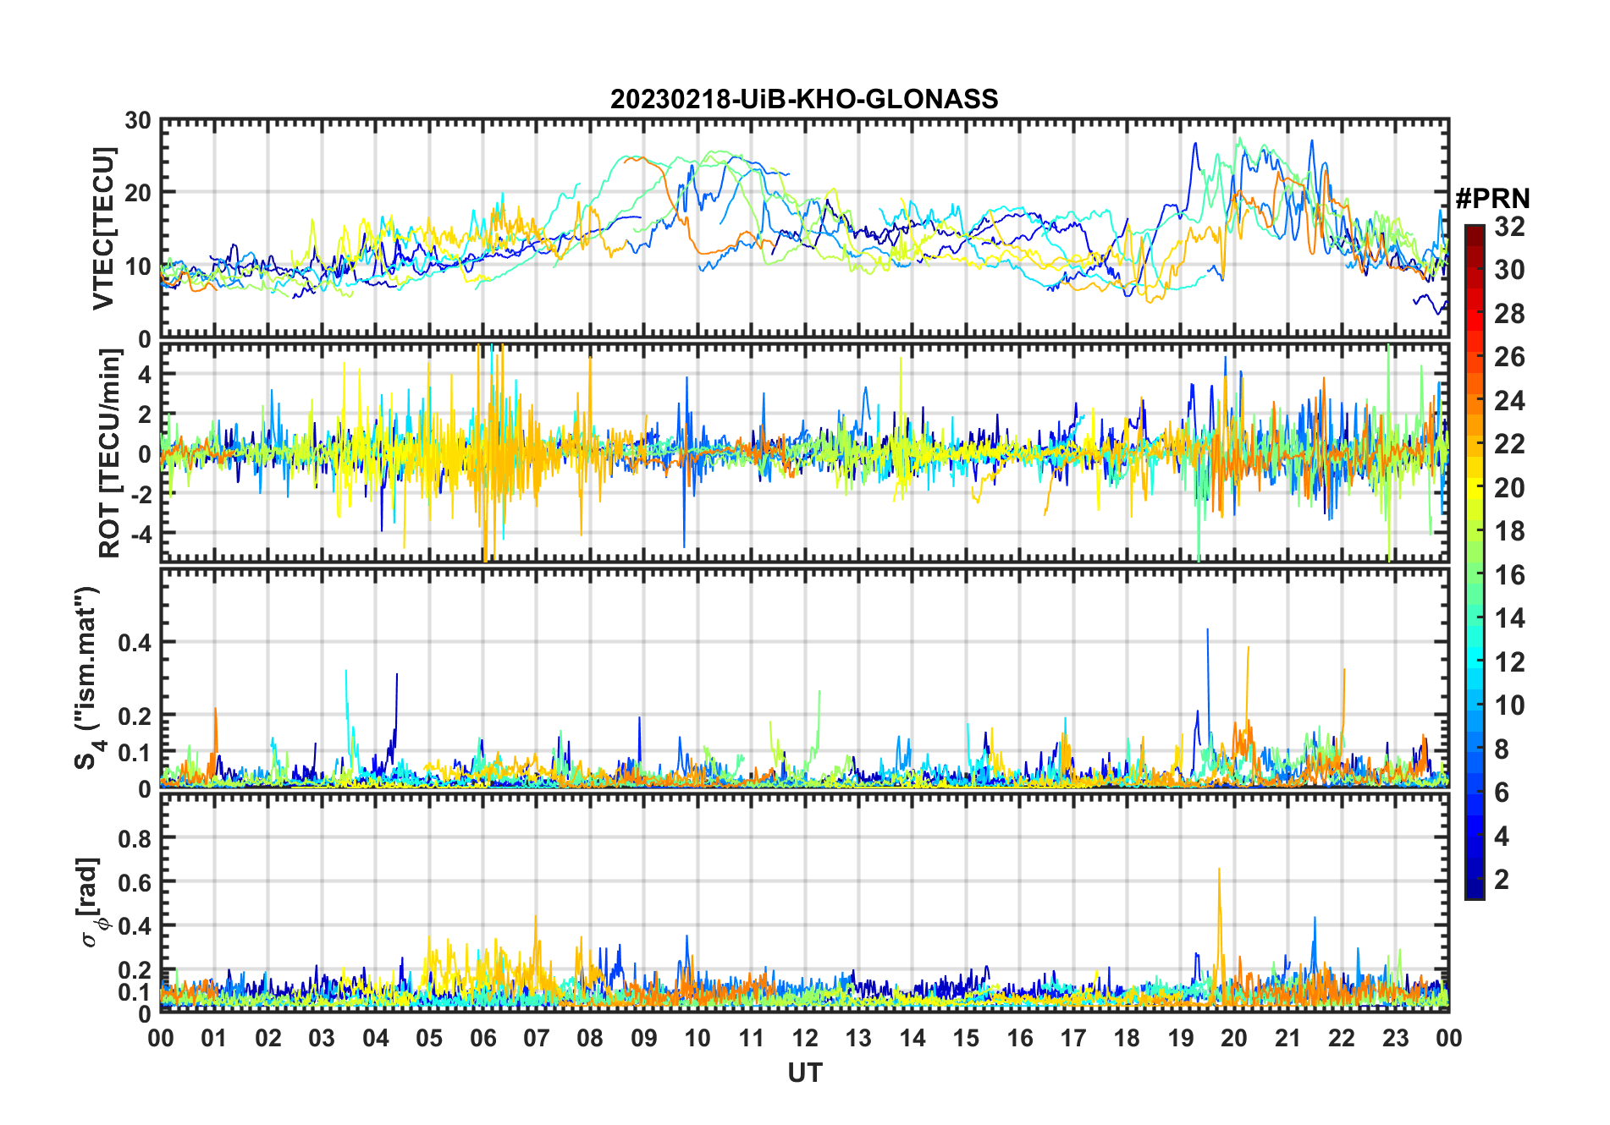
Task: Click colorbar tick label 2
Action: tap(1502, 879)
